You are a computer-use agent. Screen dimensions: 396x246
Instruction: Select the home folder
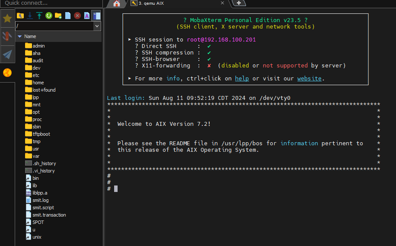click(35, 82)
